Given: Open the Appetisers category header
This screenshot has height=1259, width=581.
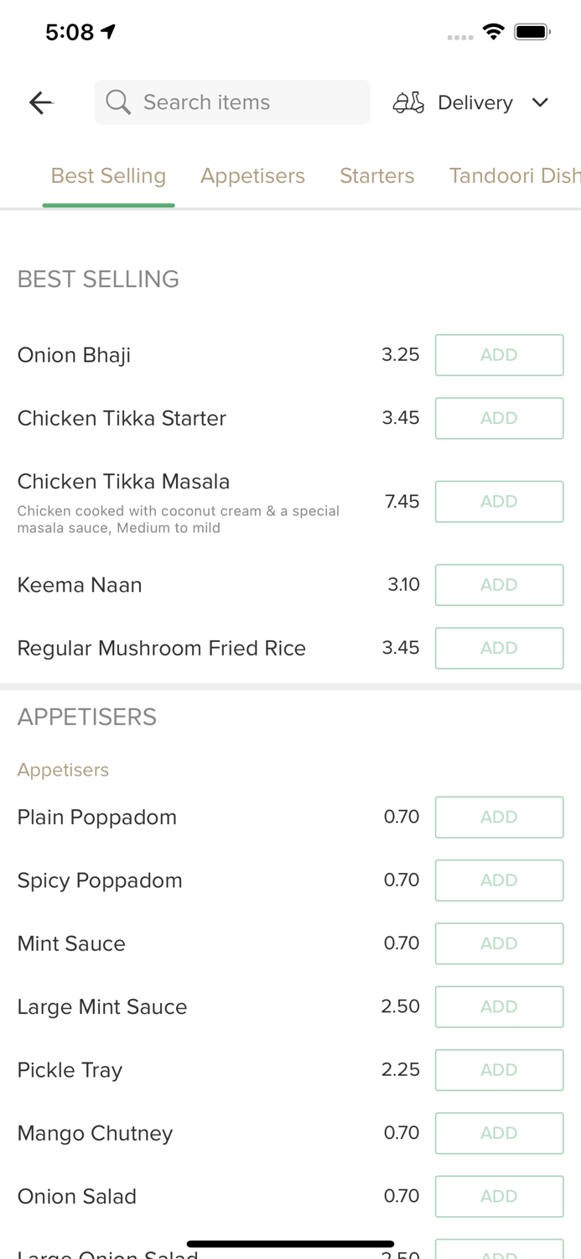Looking at the screenshot, I should pyautogui.click(x=252, y=175).
